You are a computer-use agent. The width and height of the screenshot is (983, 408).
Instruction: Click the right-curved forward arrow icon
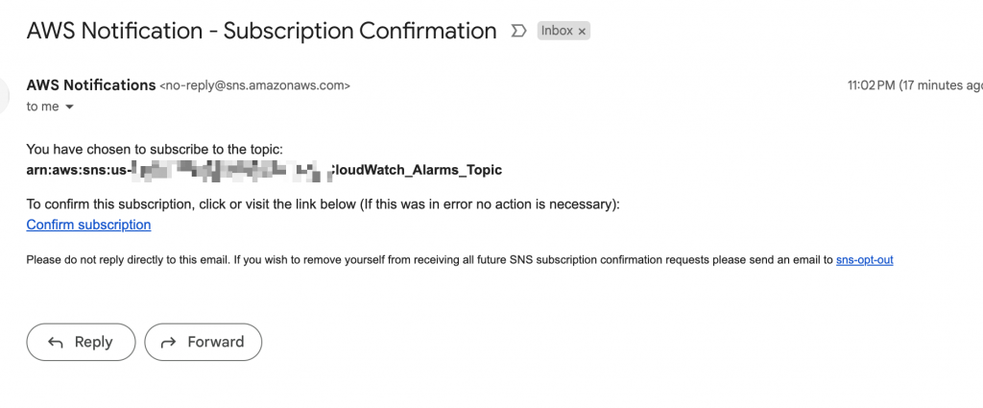(170, 342)
